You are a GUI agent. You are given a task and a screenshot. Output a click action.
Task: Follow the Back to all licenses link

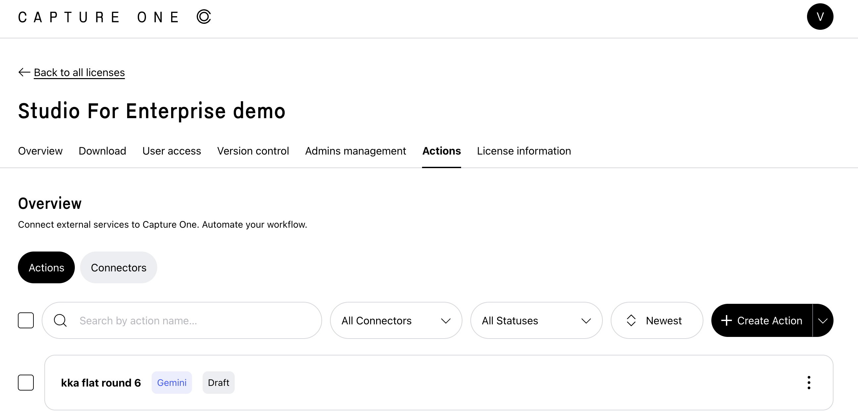coord(79,72)
